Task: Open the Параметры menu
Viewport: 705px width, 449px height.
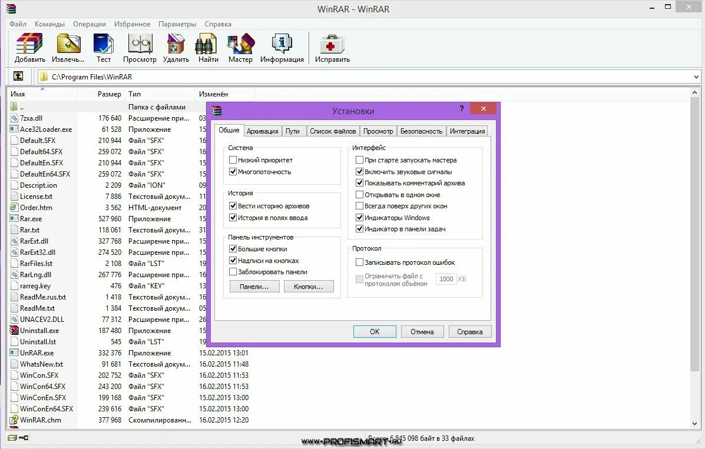Action: tap(177, 24)
